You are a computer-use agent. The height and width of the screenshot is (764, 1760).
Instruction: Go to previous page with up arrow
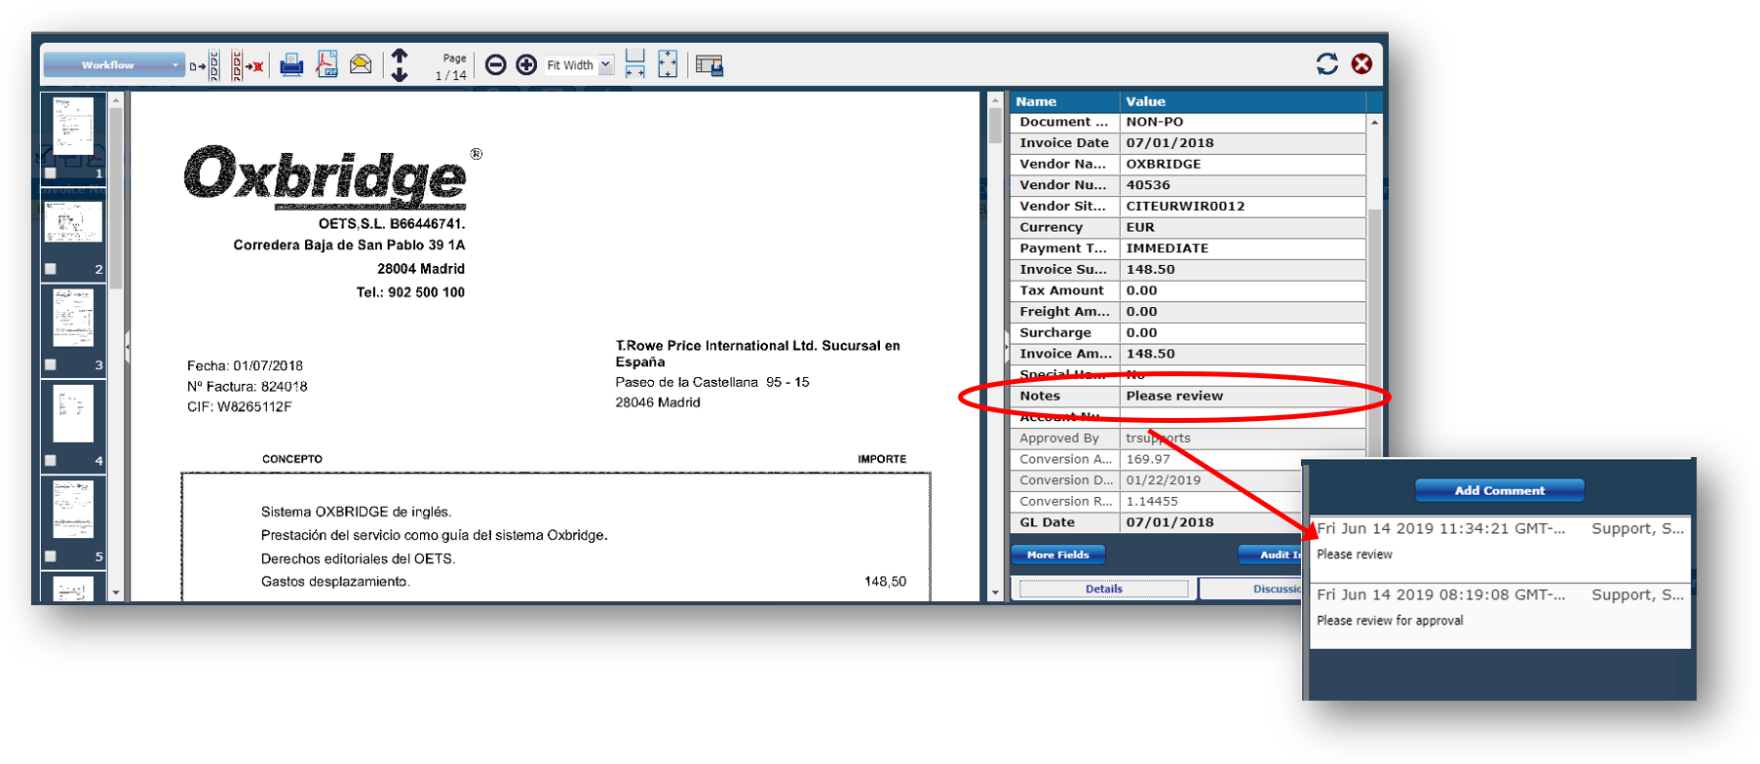pyautogui.click(x=400, y=56)
